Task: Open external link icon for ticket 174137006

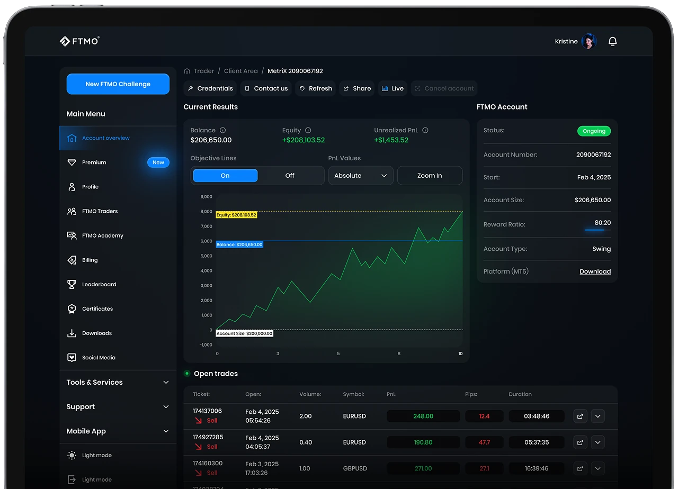Action: click(580, 416)
